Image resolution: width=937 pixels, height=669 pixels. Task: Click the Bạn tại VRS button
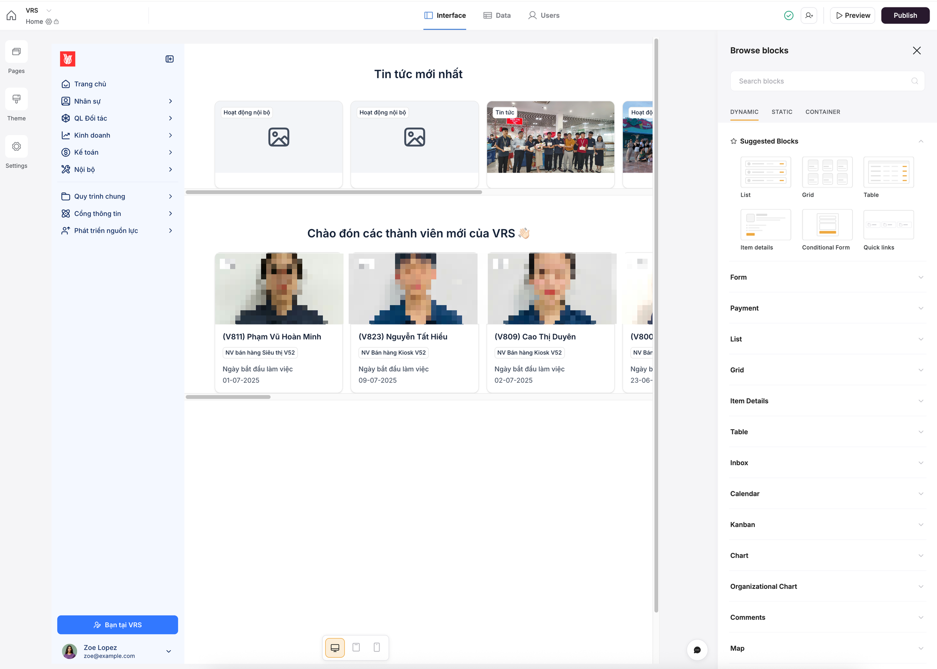point(118,625)
